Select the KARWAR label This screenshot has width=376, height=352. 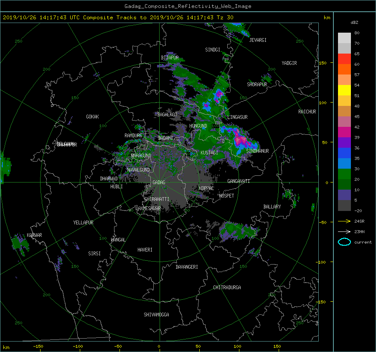[34, 235]
